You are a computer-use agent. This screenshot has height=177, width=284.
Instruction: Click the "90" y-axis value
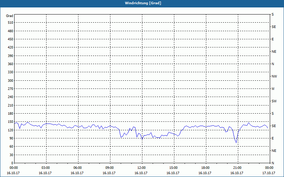tap(11, 138)
